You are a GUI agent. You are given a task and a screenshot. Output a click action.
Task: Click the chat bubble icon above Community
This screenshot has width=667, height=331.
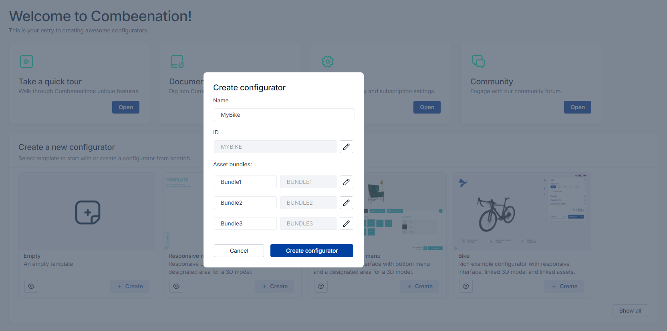coord(478,61)
